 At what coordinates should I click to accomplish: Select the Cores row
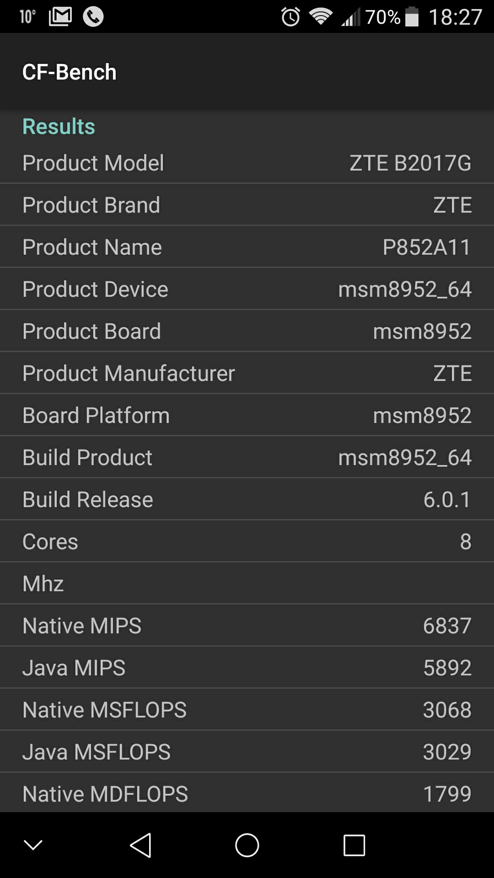tap(247, 541)
